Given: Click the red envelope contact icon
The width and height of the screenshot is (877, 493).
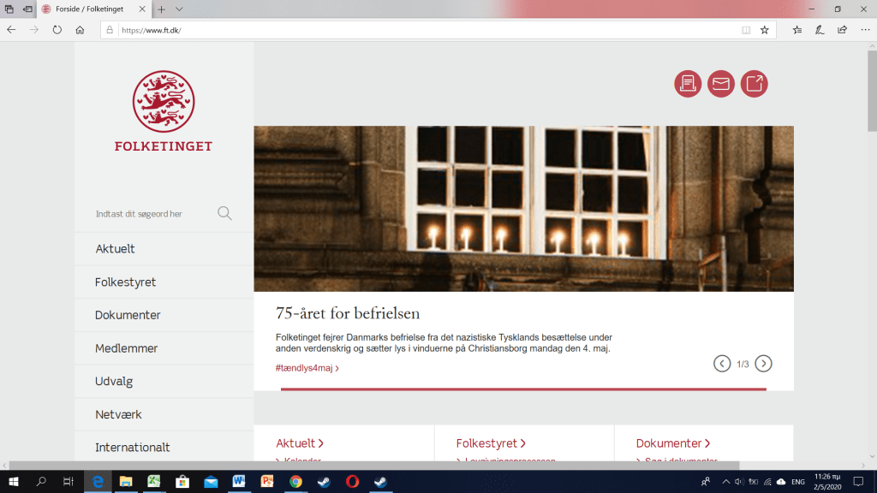Looking at the screenshot, I should tap(721, 84).
